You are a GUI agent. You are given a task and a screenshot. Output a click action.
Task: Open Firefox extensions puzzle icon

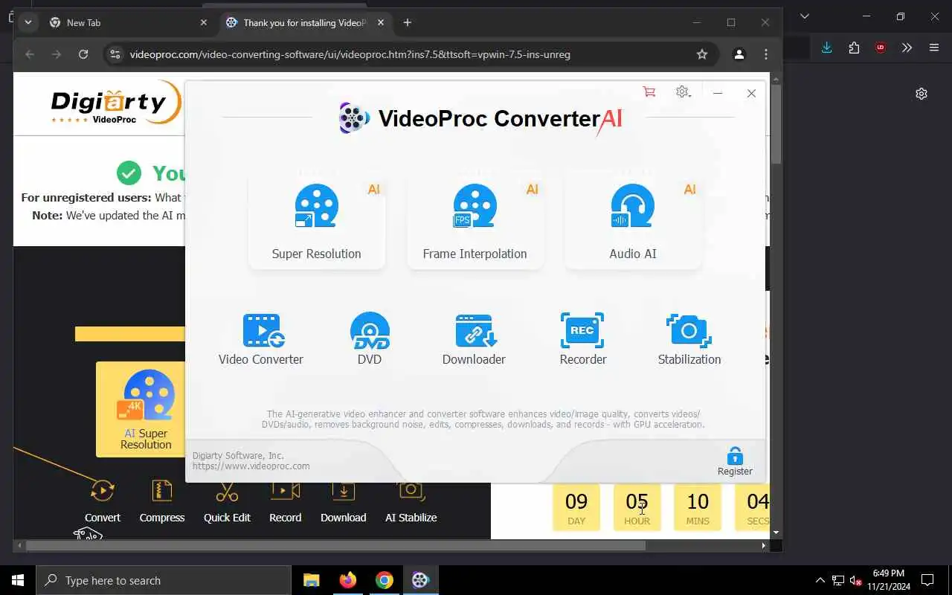click(854, 48)
